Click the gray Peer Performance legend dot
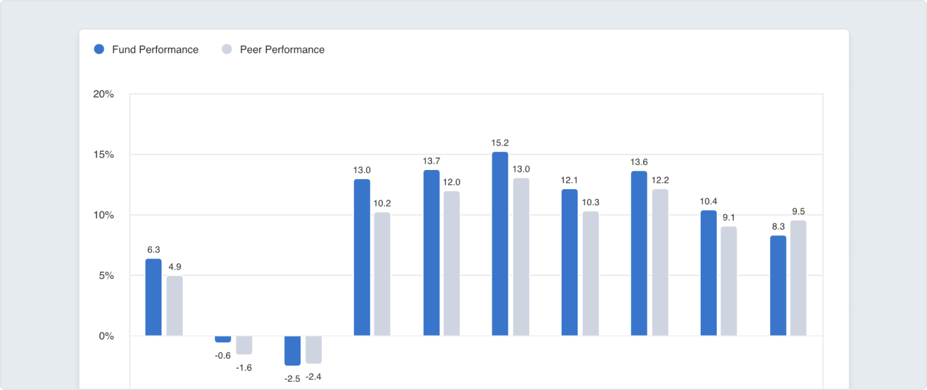Viewport: 927px width, 390px height. [x=226, y=49]
